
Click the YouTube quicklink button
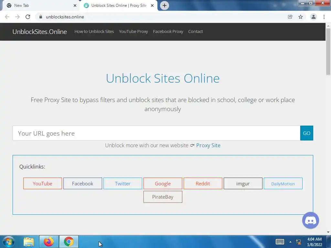(x=43, y=183)
